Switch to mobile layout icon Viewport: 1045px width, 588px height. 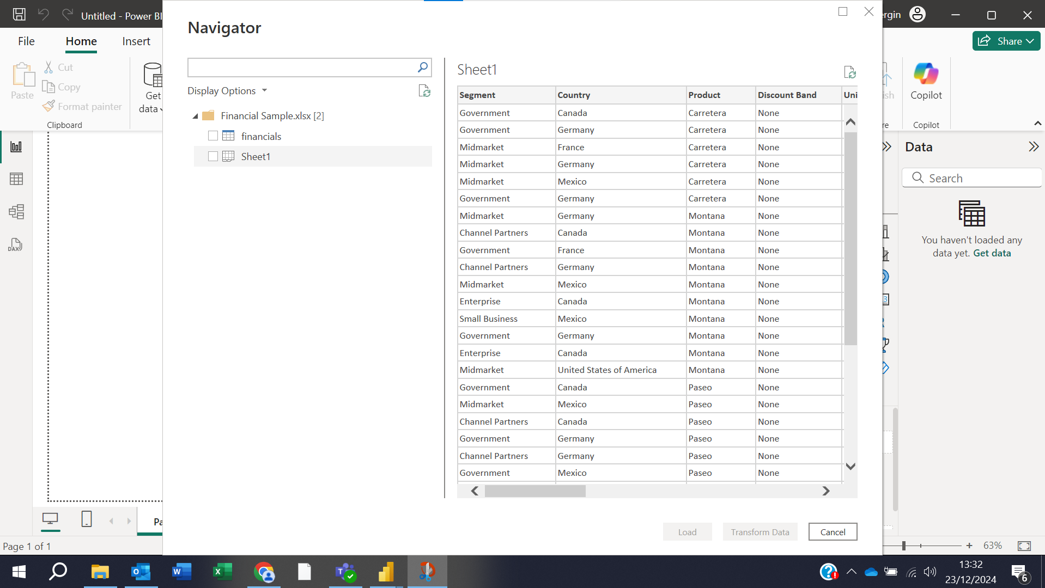click(87, 519)
